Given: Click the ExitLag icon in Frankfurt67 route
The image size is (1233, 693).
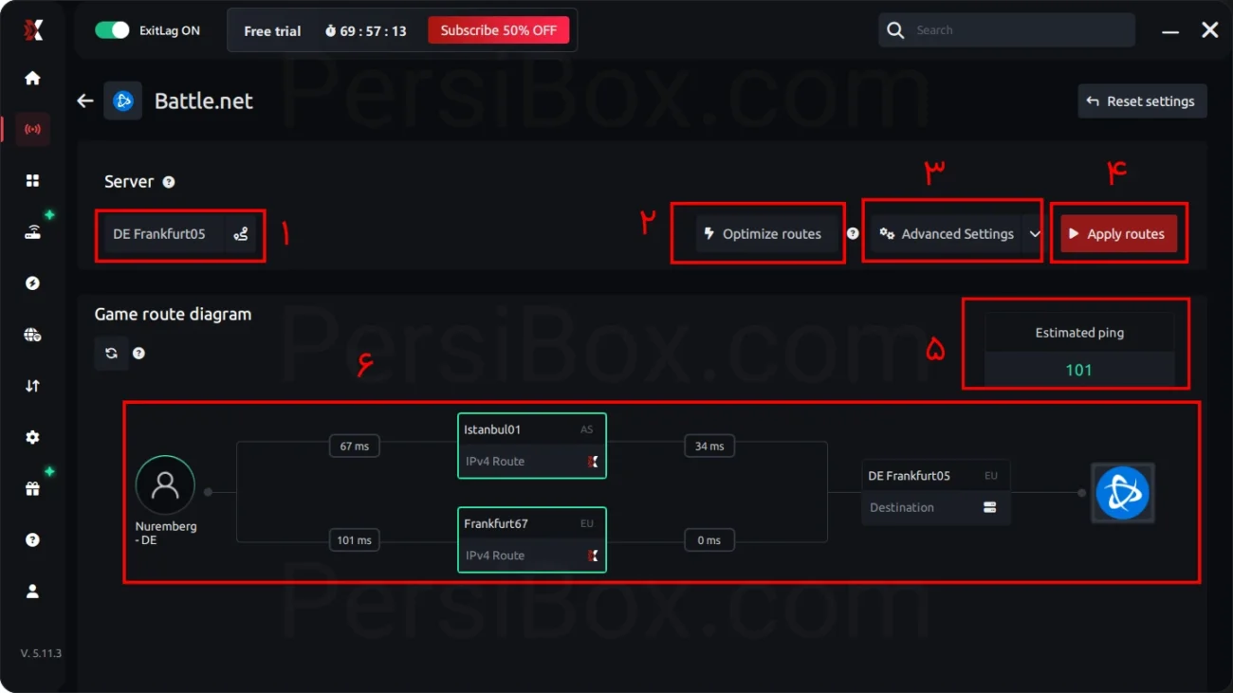Looking at the screenshot, I should (593, 556).
